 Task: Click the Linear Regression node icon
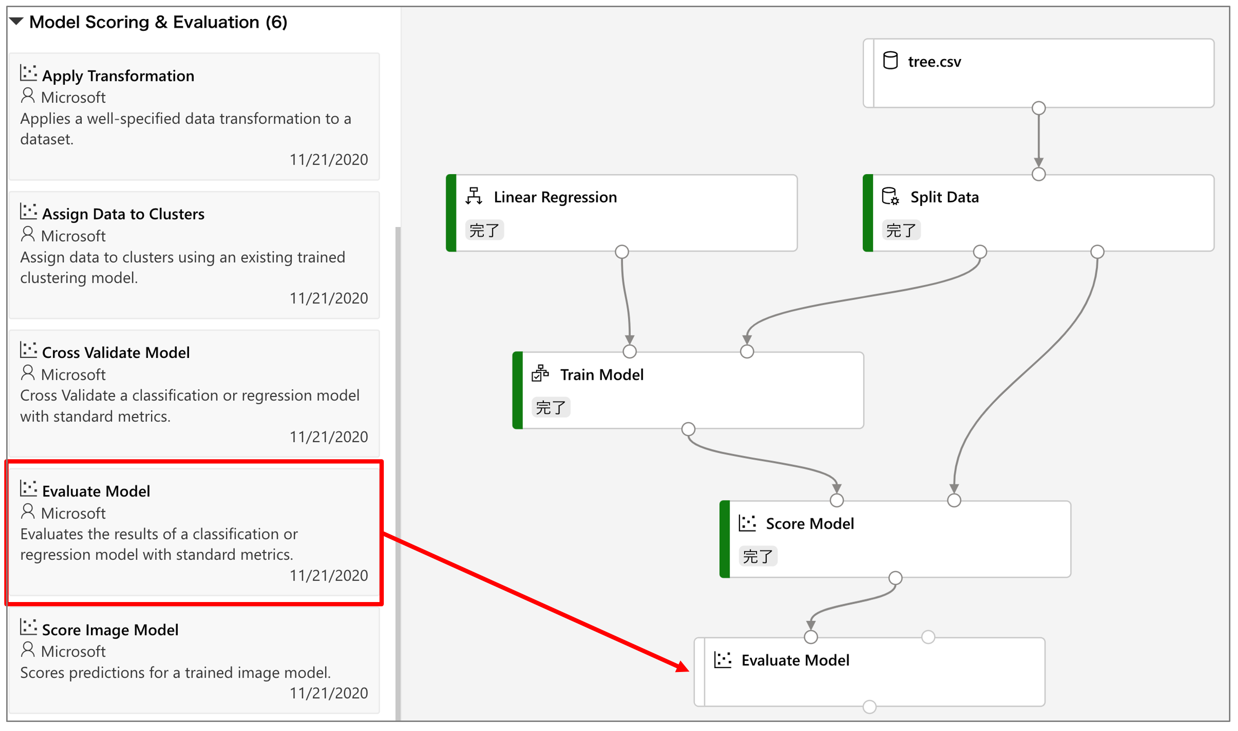click(474, 196)
